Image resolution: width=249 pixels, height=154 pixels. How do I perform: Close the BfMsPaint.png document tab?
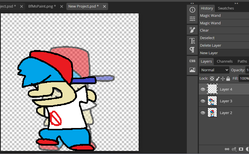(62, 6)
